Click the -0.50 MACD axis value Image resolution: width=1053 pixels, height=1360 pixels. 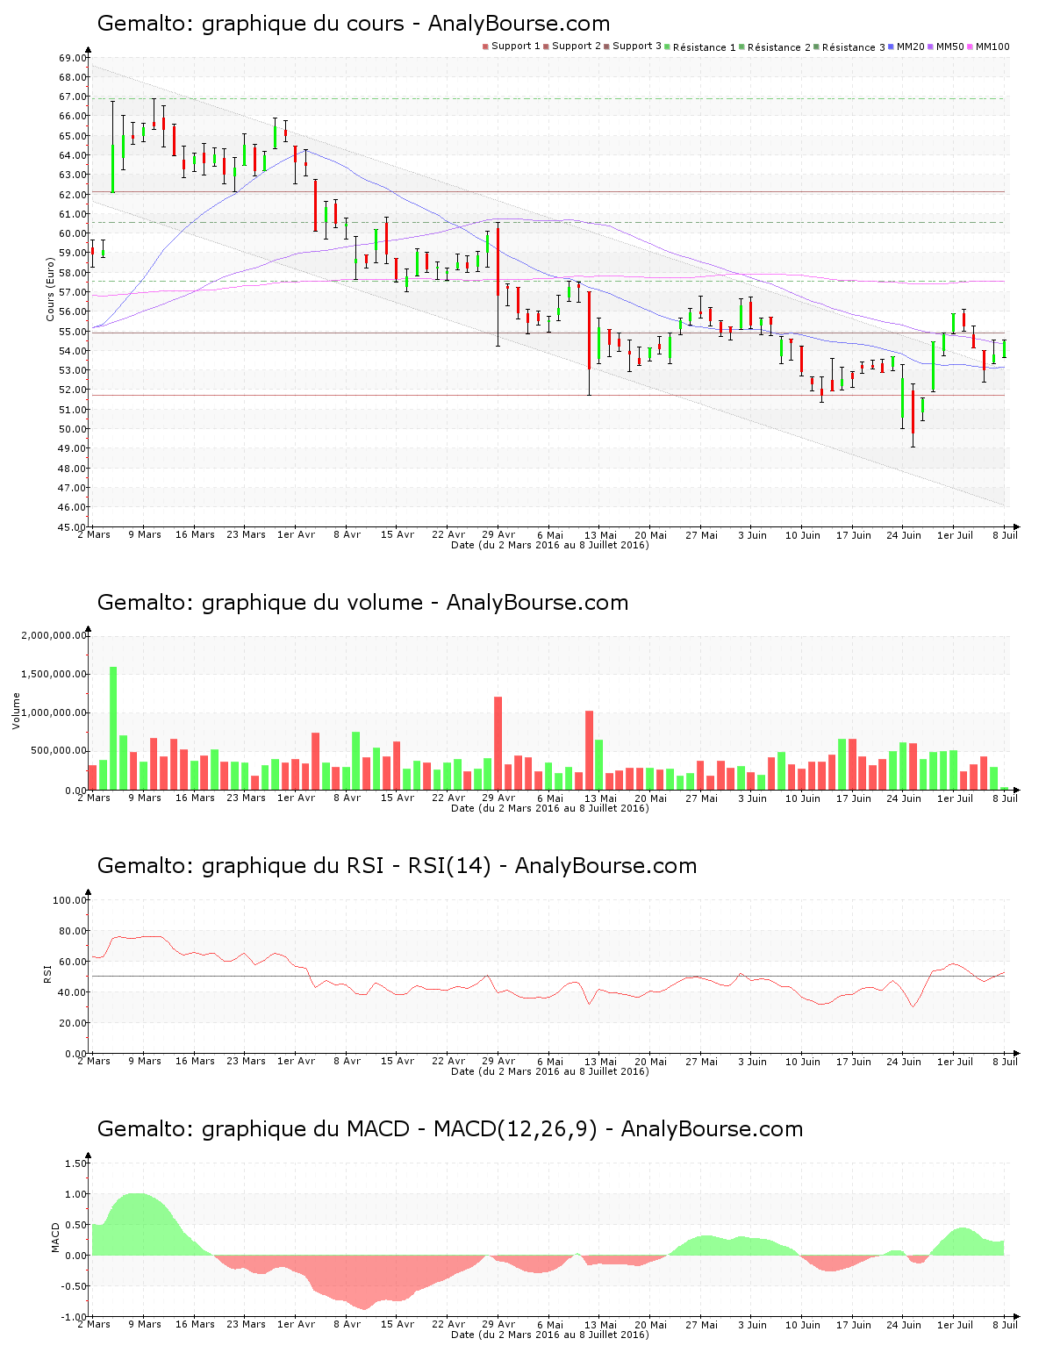click(x=73, y=1286)
